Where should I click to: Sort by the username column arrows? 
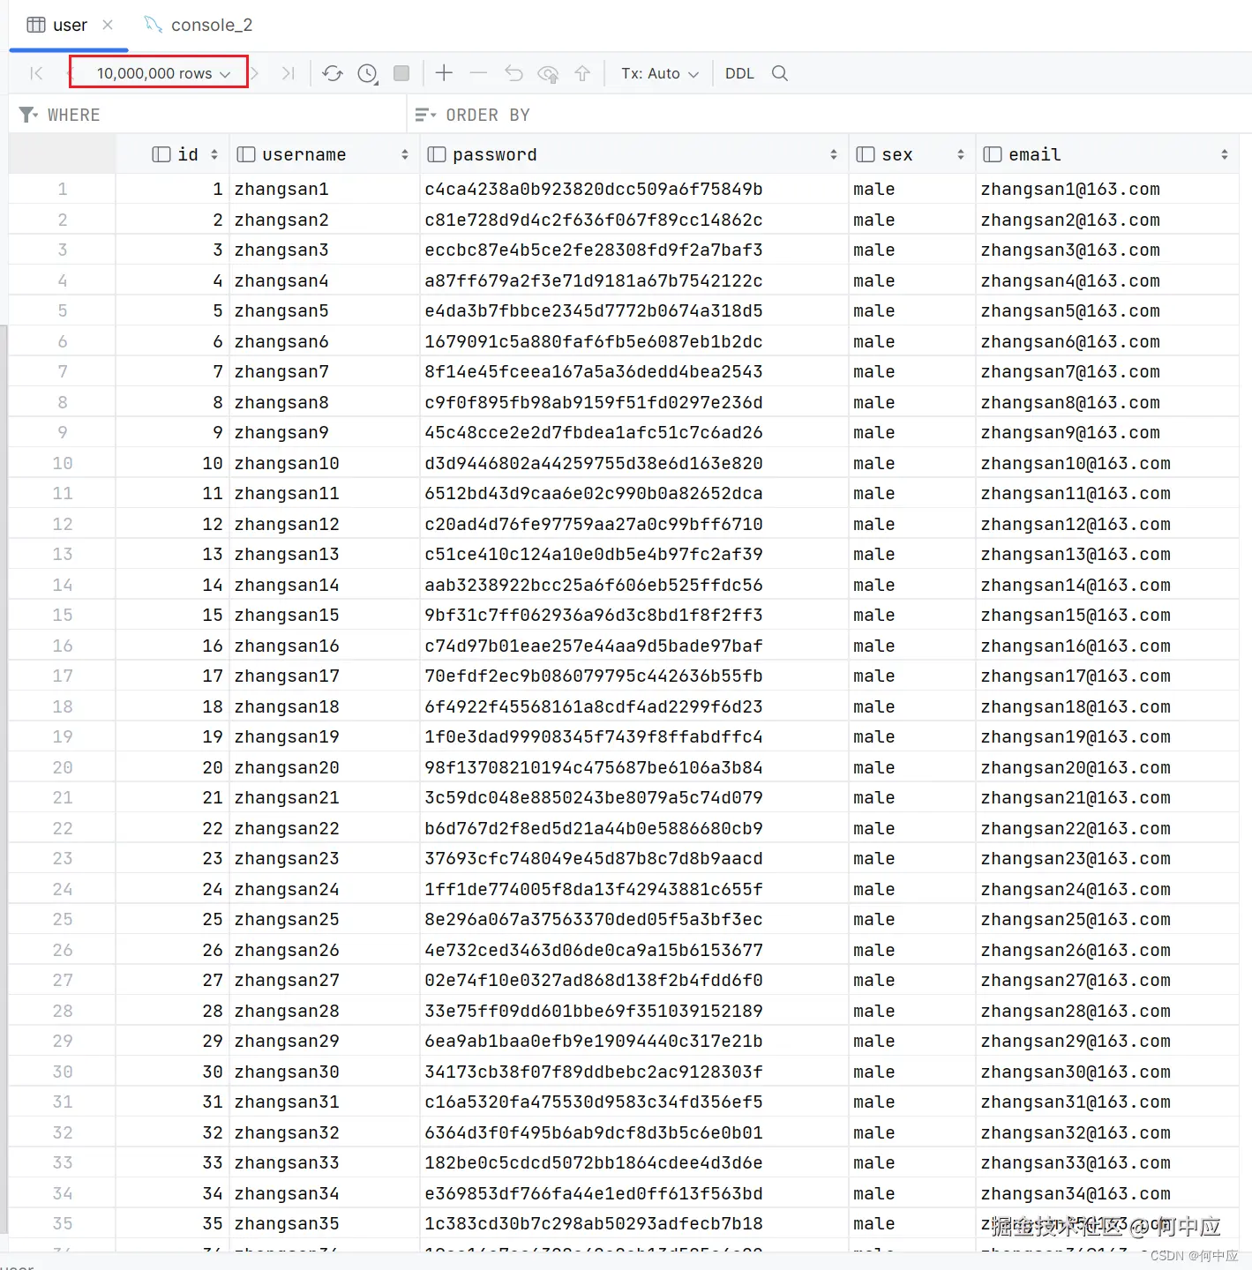coord(405,154)
